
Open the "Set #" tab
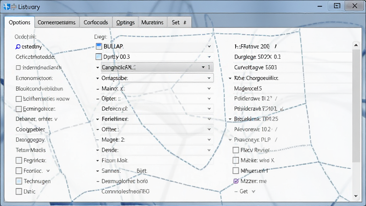[179, 23]
